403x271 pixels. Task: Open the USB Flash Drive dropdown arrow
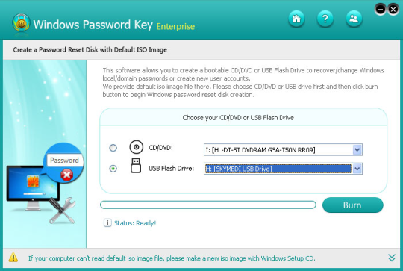tap(357, 169)
